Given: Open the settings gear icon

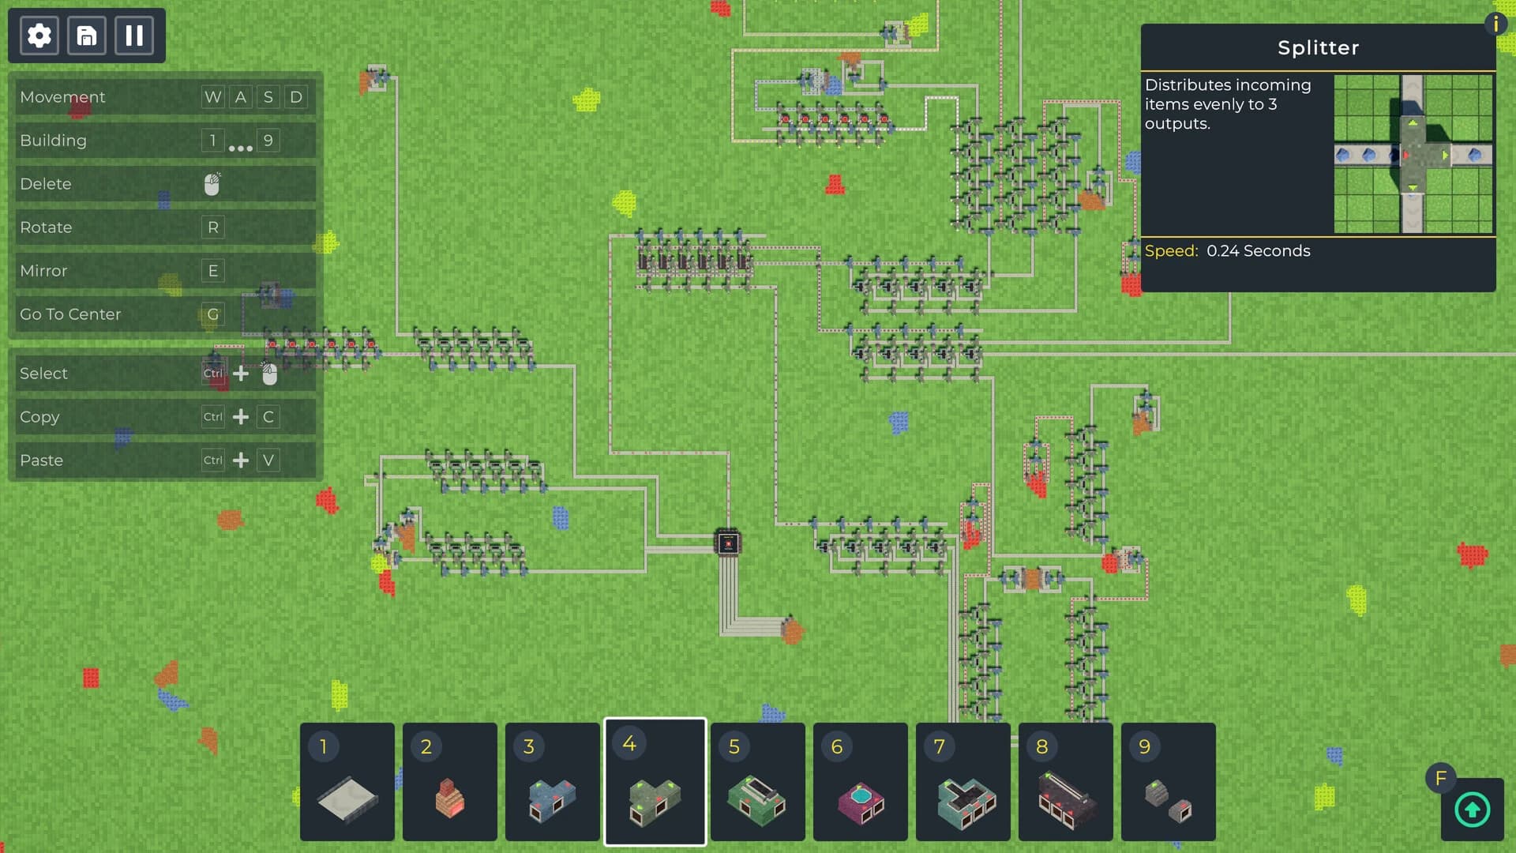Looking at the screenshot, I should [38, 35].
